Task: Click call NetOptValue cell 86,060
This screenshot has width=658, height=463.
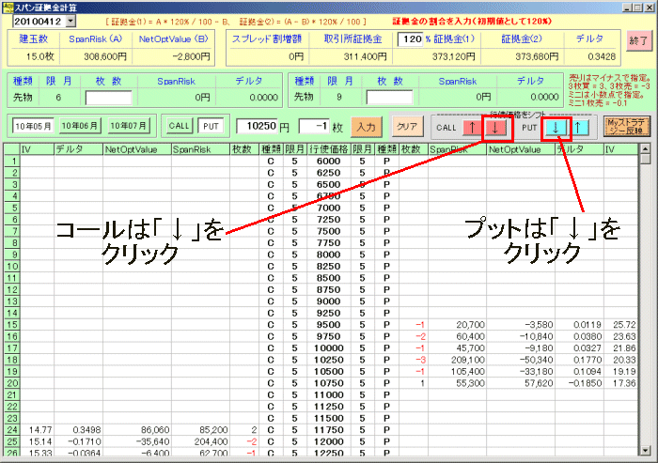Action: point(137,430)
